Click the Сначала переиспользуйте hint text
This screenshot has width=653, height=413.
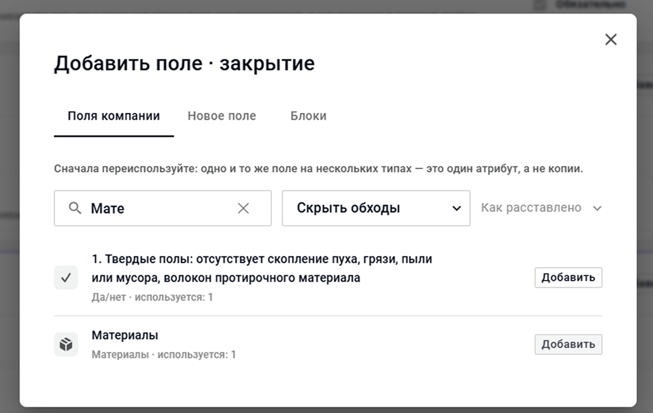pos(318,169)
